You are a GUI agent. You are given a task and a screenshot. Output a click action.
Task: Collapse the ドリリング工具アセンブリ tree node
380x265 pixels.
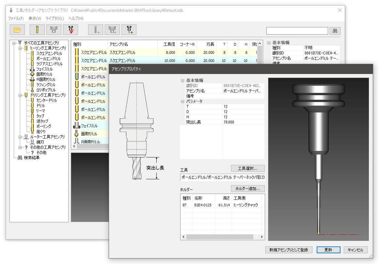[x=20, y=95]
